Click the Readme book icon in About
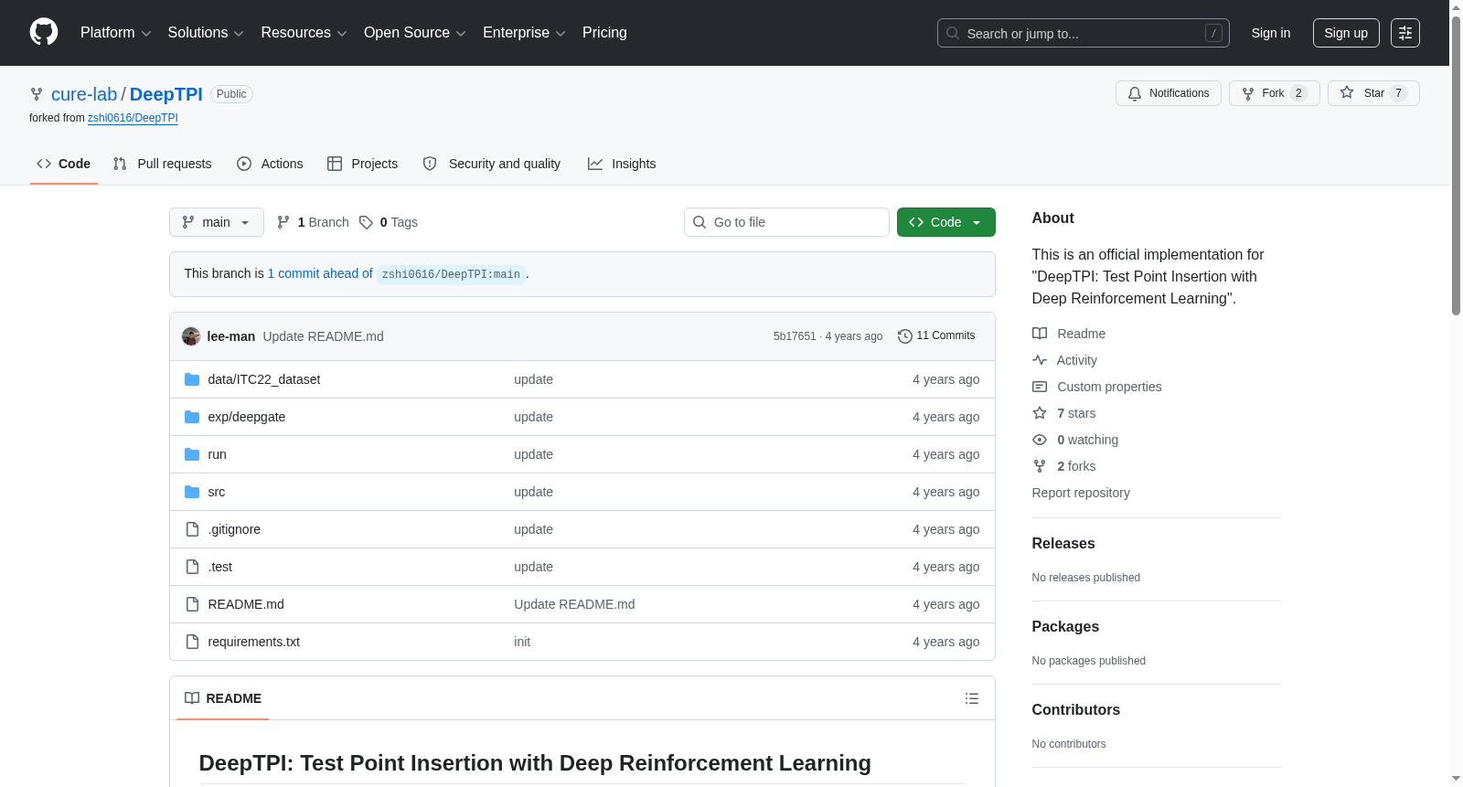Viewport: 1463px width, 787px height. (1040, 334)
